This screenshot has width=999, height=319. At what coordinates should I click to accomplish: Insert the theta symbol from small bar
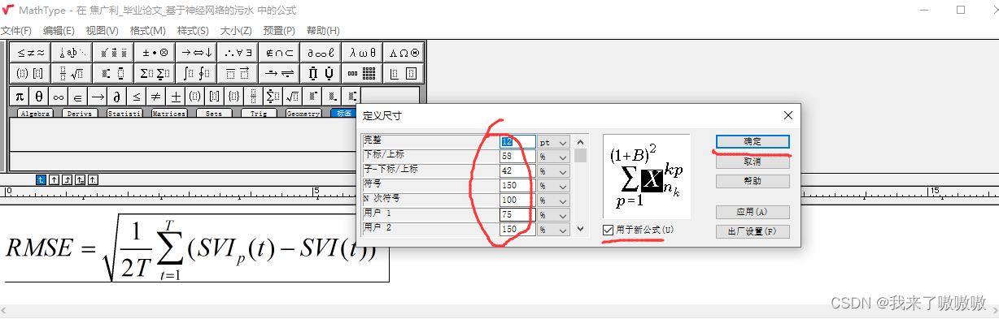click(39, 96)
